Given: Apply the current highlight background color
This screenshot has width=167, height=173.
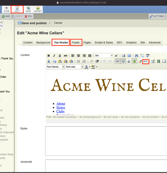Looking at the screenshot, I should pos(93,67).
